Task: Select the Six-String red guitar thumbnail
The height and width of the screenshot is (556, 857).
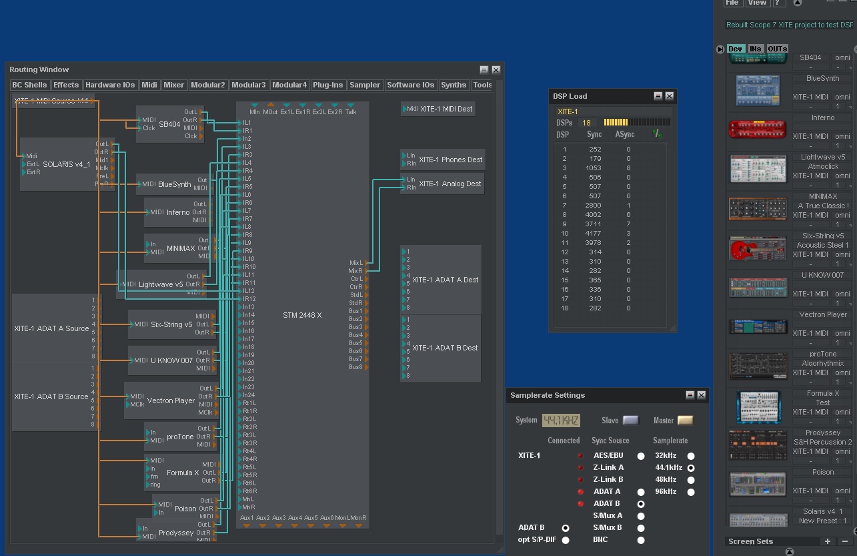Action: click(758, 248)
